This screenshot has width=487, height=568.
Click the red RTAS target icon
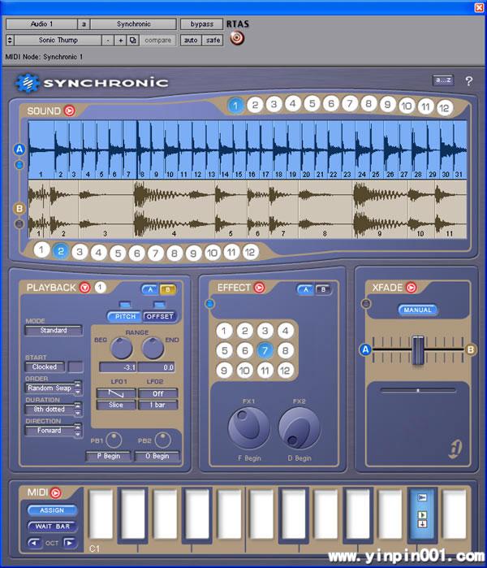point(236,39)
